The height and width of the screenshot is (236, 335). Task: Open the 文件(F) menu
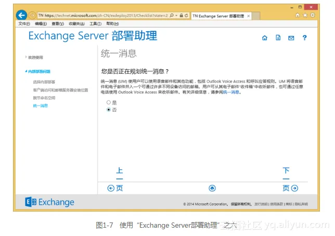point(24,24)
